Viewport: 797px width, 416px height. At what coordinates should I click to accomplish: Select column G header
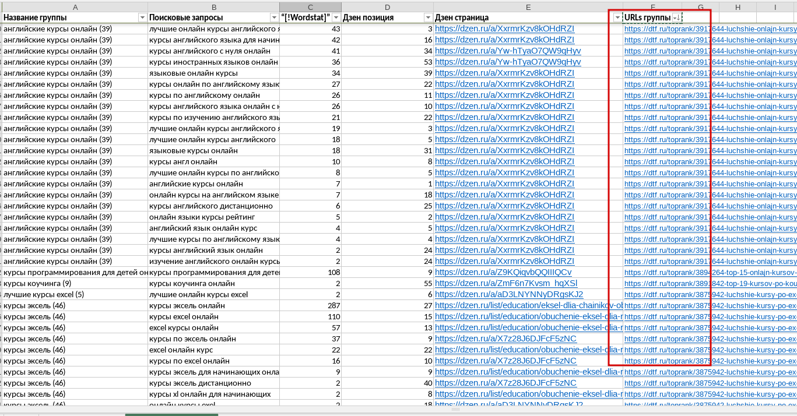(x=700, y=7)
